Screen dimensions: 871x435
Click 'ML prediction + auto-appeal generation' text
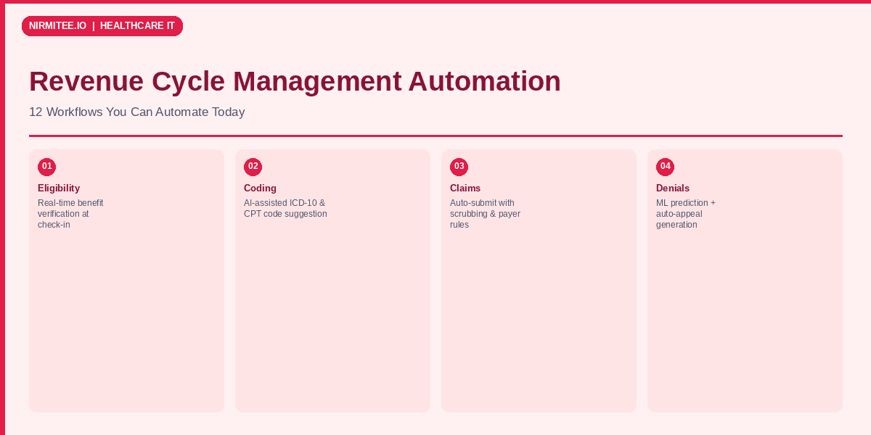[x=686, y=214]
